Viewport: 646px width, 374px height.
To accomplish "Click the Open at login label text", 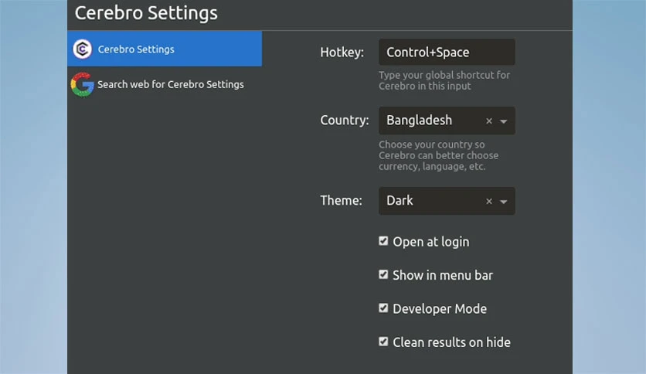I will tap(431, 242).
